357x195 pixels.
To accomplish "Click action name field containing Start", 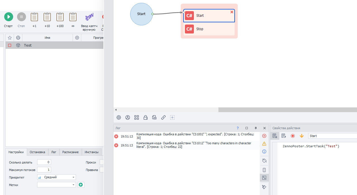I will 332,136.
